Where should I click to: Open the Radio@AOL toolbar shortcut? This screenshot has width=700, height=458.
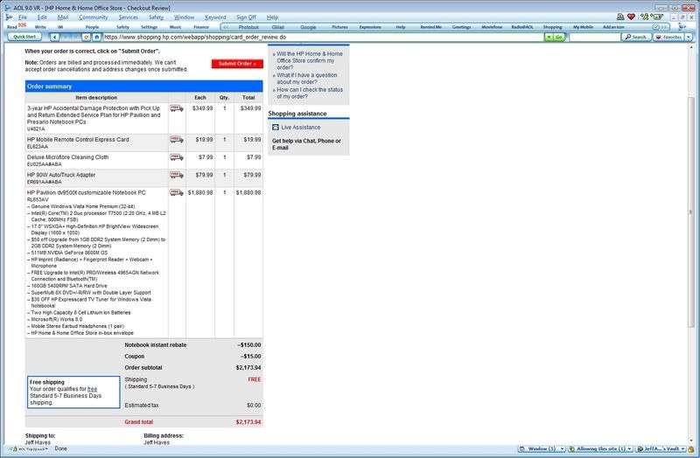(522, 27)
